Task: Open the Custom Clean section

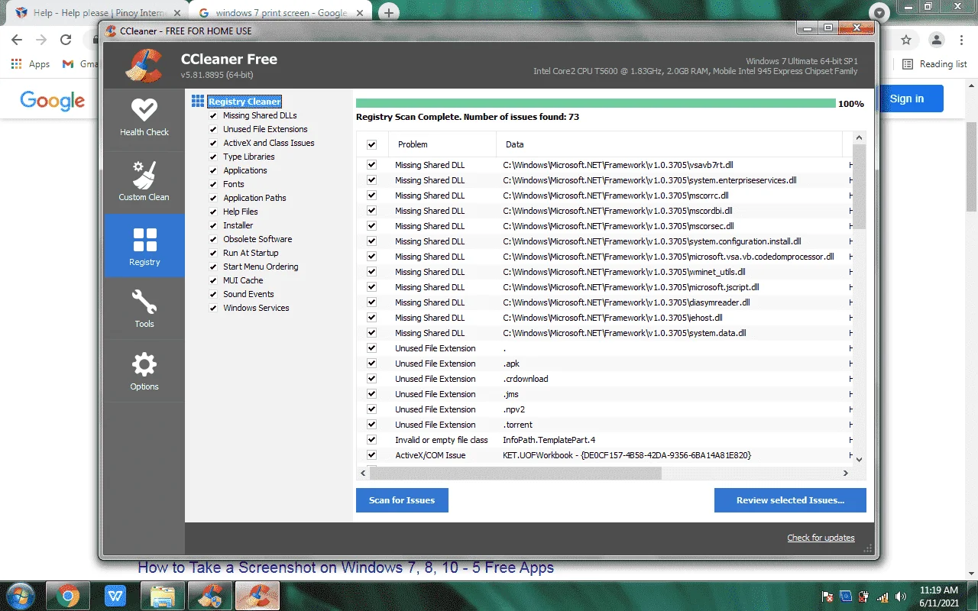Action: pos(144,182)
